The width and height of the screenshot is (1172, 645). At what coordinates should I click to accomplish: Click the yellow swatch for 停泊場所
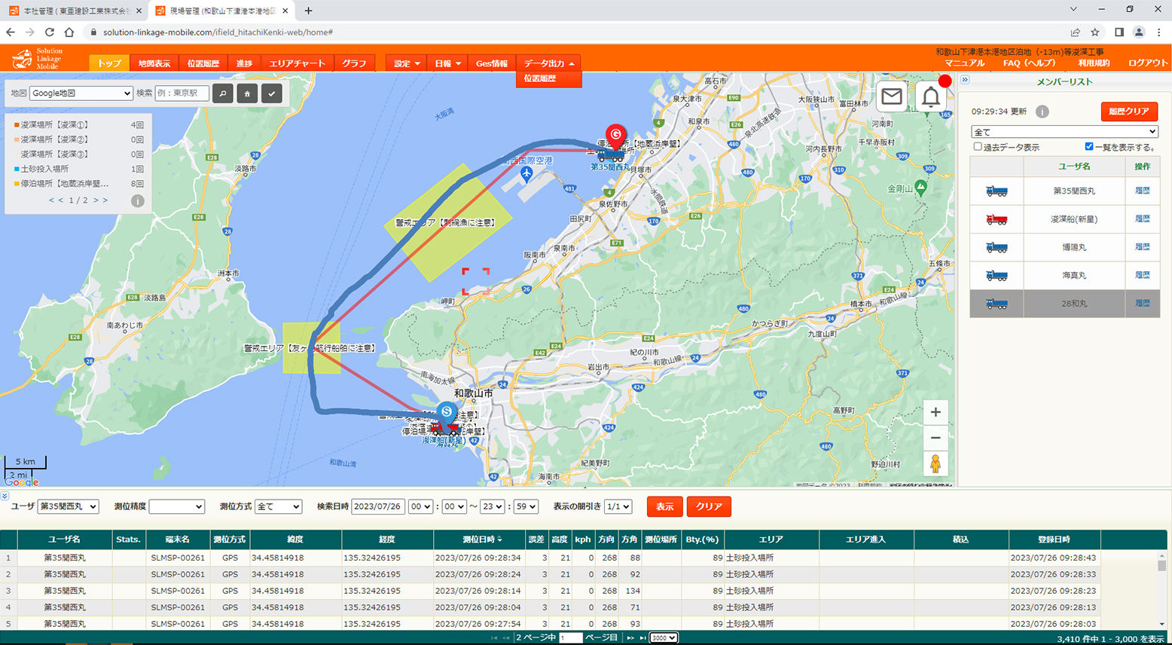click(x=17, y=184)
